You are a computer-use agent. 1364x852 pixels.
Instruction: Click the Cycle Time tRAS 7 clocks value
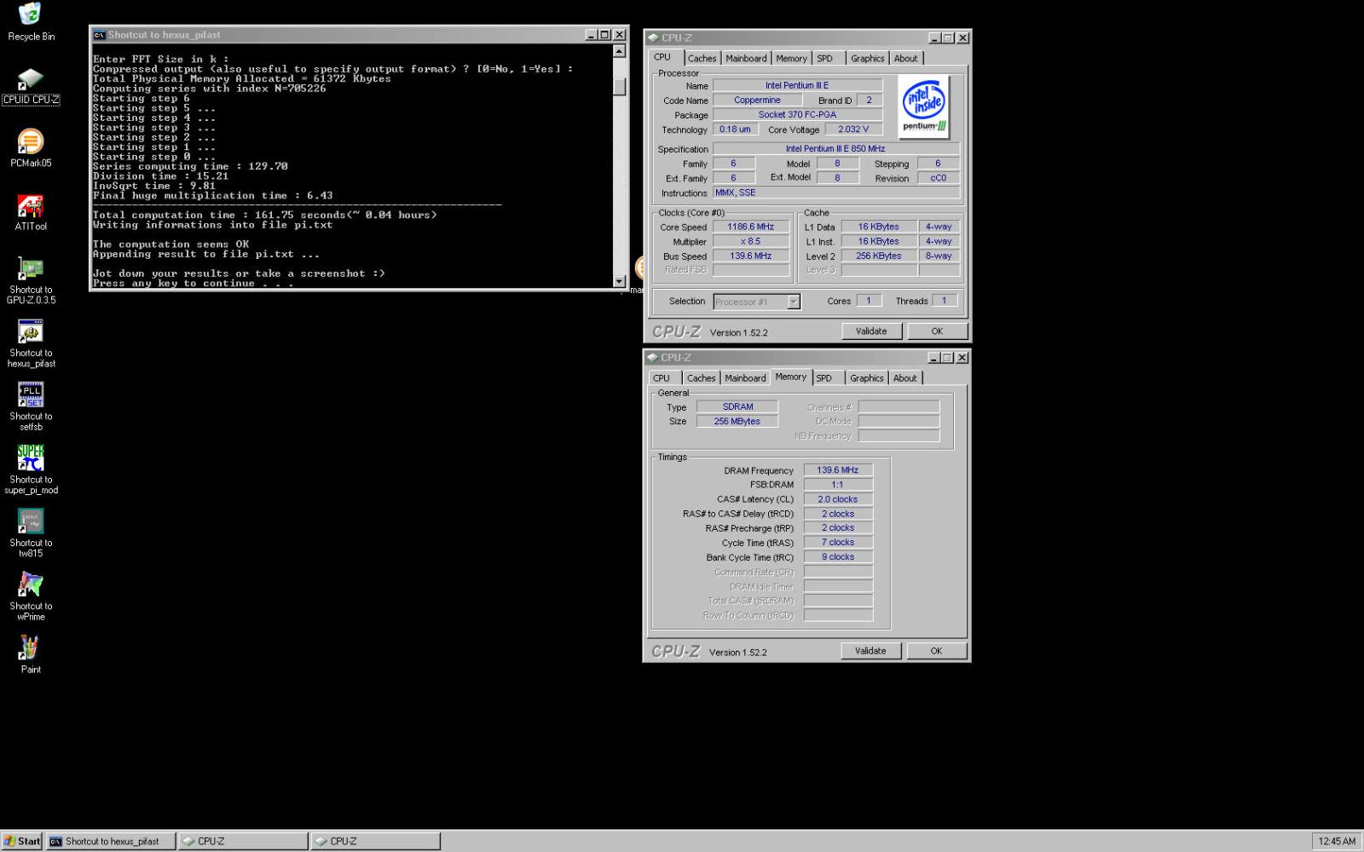[838, 543]
